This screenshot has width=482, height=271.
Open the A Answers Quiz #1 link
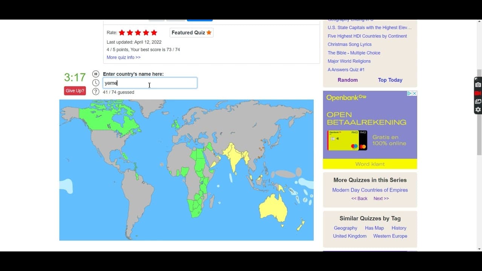coord(346,70)
